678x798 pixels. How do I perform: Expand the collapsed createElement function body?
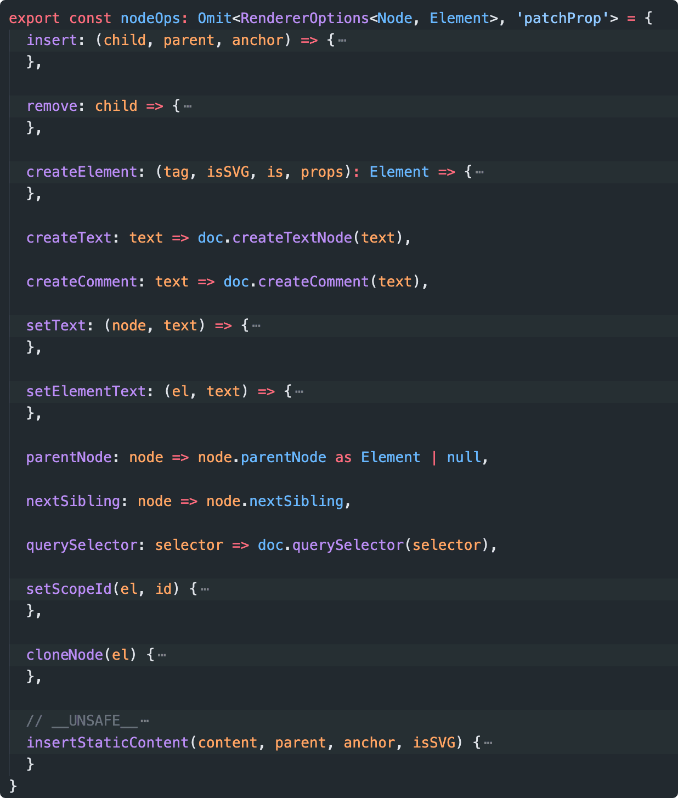pyautogui.click(x=479, y=172)
